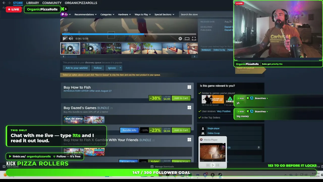This screenshot has width=323, height=182.
Task: Click the Windows icon beside Dazed's Games bundle
Action: pyautogui.click(x=189, y=108)
